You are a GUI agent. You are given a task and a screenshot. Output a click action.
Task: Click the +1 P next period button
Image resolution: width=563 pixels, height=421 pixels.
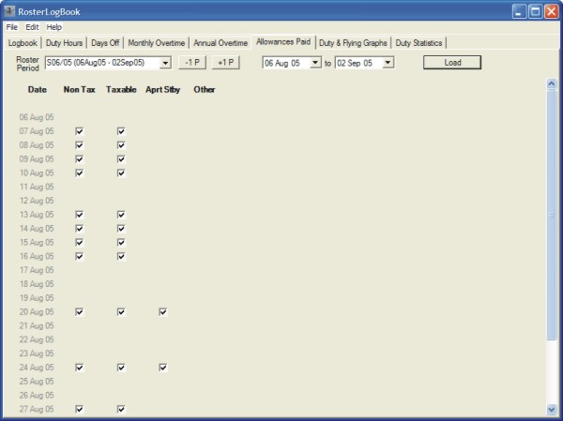click(x=226, y=63)
